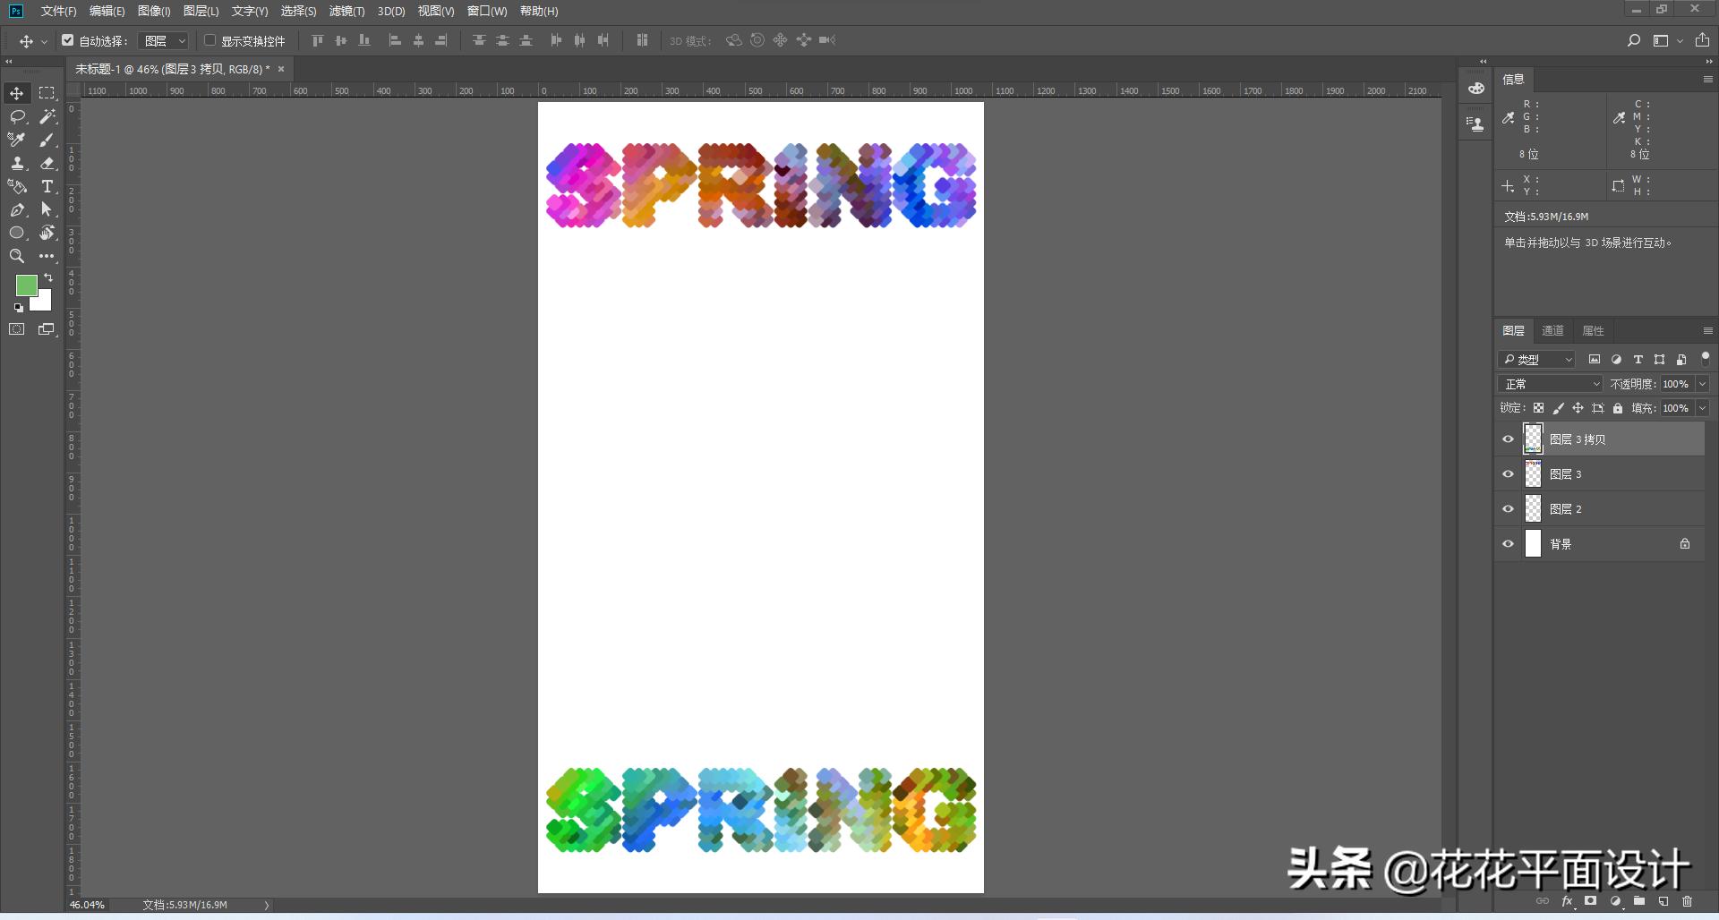Hide the 图层 2 layer
This screenshot has width=1719, height=920.
point(1508,509)
